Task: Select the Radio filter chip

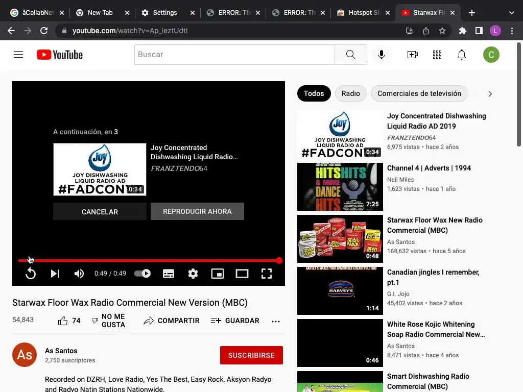Action: (x=350, y=93)
